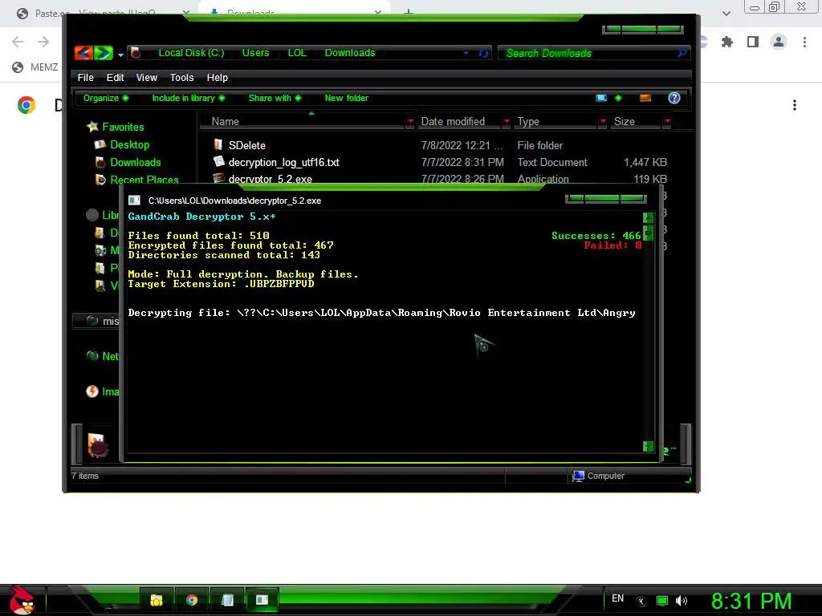This screenshot has width=822, height=616.
Task: Open Chrome from the taskbar
Action: tap(191, 600)
